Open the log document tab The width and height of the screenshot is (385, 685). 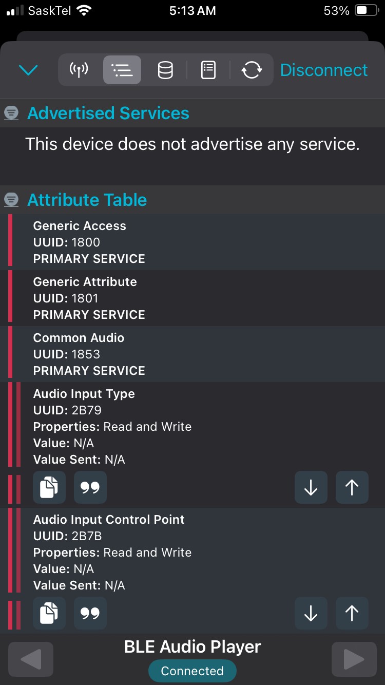pos(208,70)
